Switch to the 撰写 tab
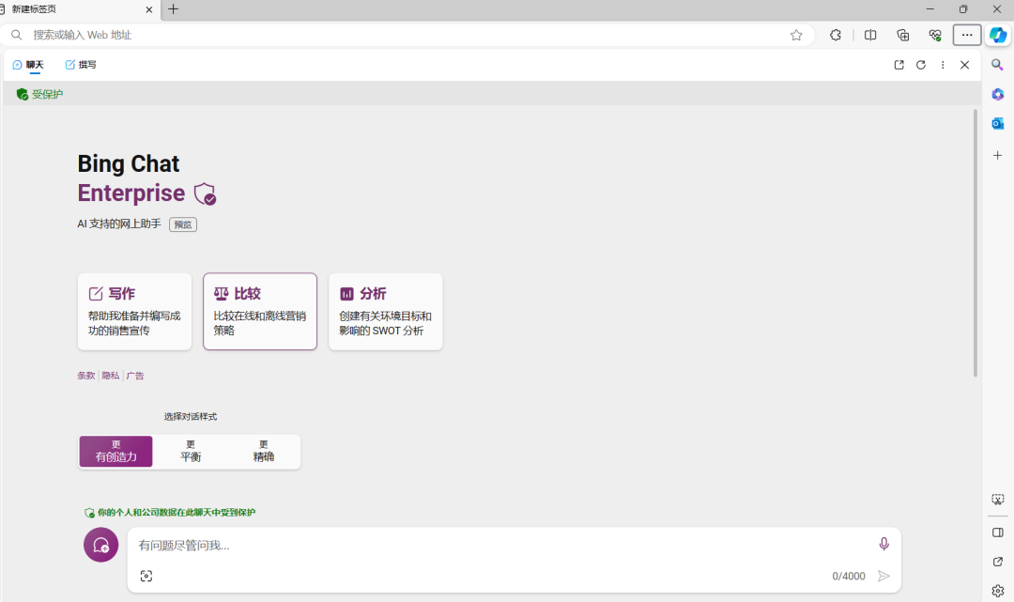The height and width of the screenshot is (602, 1014). click(x=81, y=65)
